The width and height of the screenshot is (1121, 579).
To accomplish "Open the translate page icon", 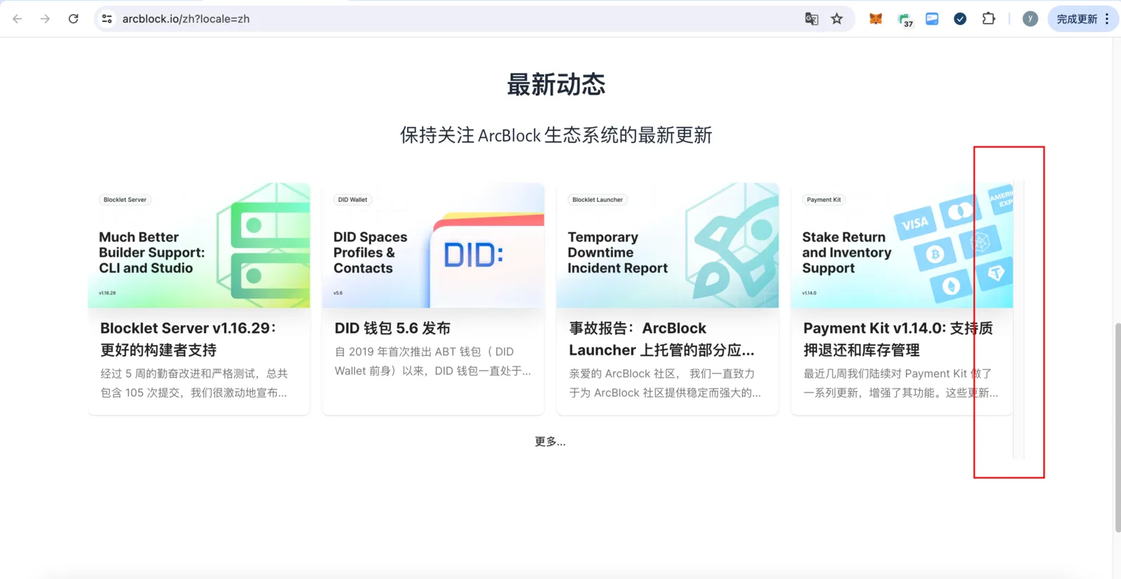I will (x=811, y=19).
